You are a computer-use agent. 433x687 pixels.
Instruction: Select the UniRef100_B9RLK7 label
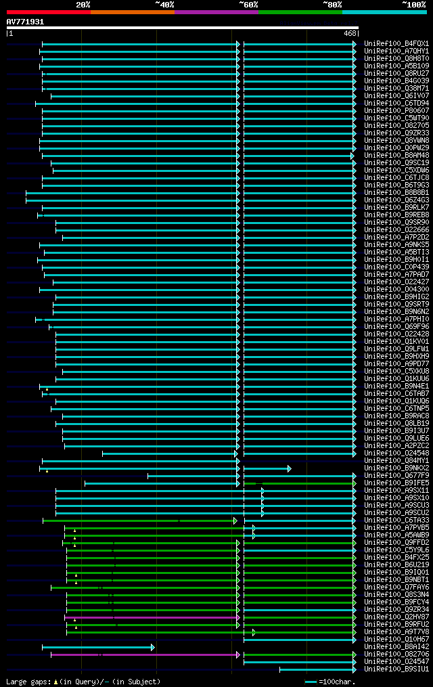(x=396, y=208)
